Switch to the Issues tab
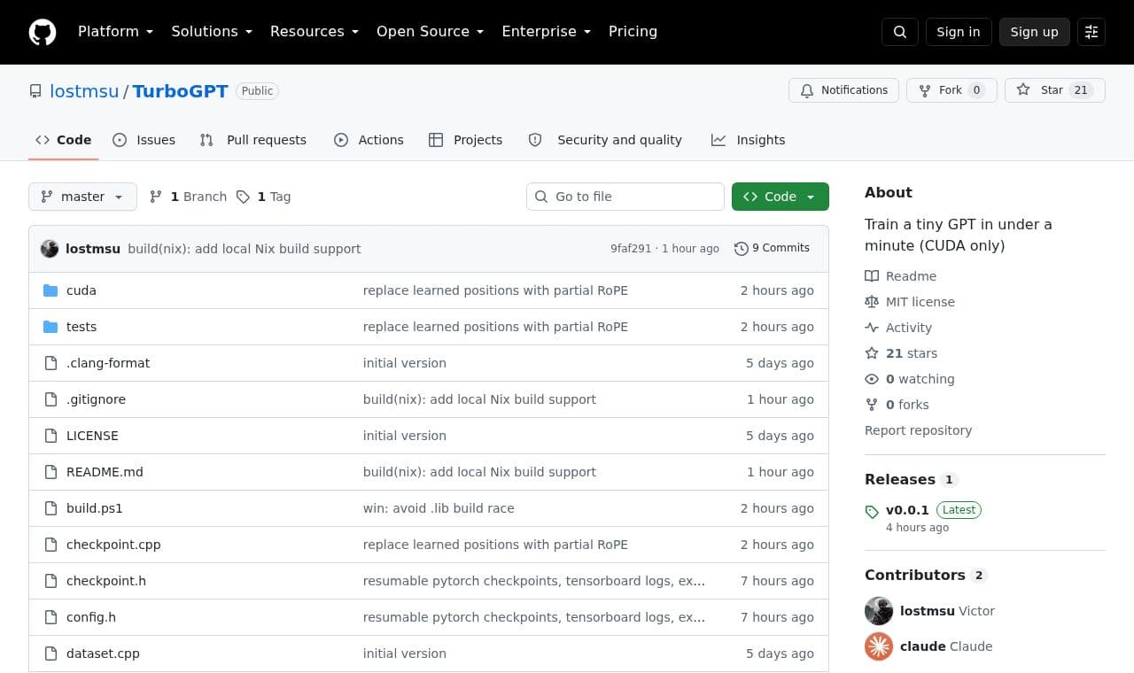Viewport: 1134px width, 673px height. tap(144, 140)
